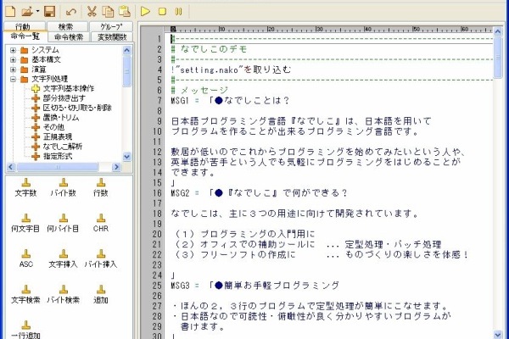Collapse the 文字列処理 folder node
The height and width of the screenshot is (339, 509).
coord(13,79)
